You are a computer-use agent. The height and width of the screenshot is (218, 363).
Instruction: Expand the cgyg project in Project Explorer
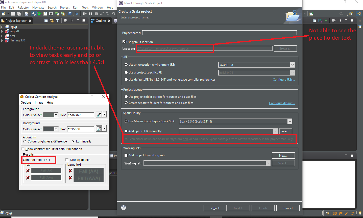pyautogui.click(x=2, y=27)
